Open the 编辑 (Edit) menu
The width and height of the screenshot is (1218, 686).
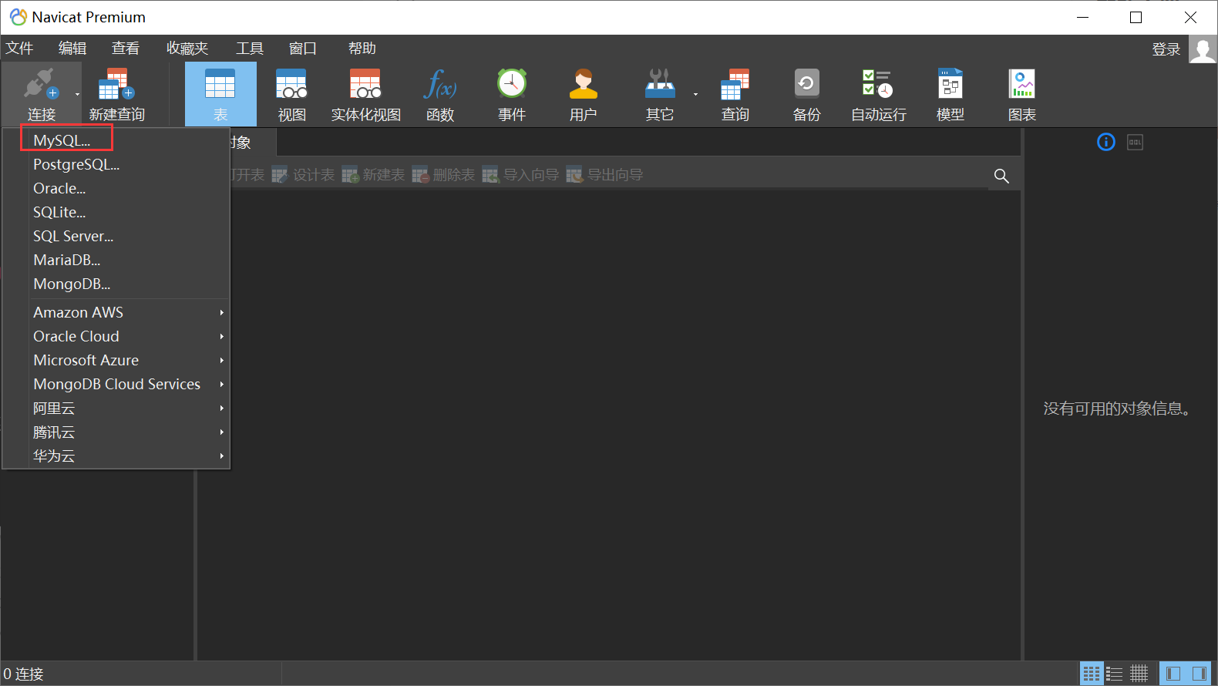tap(72, 49)
